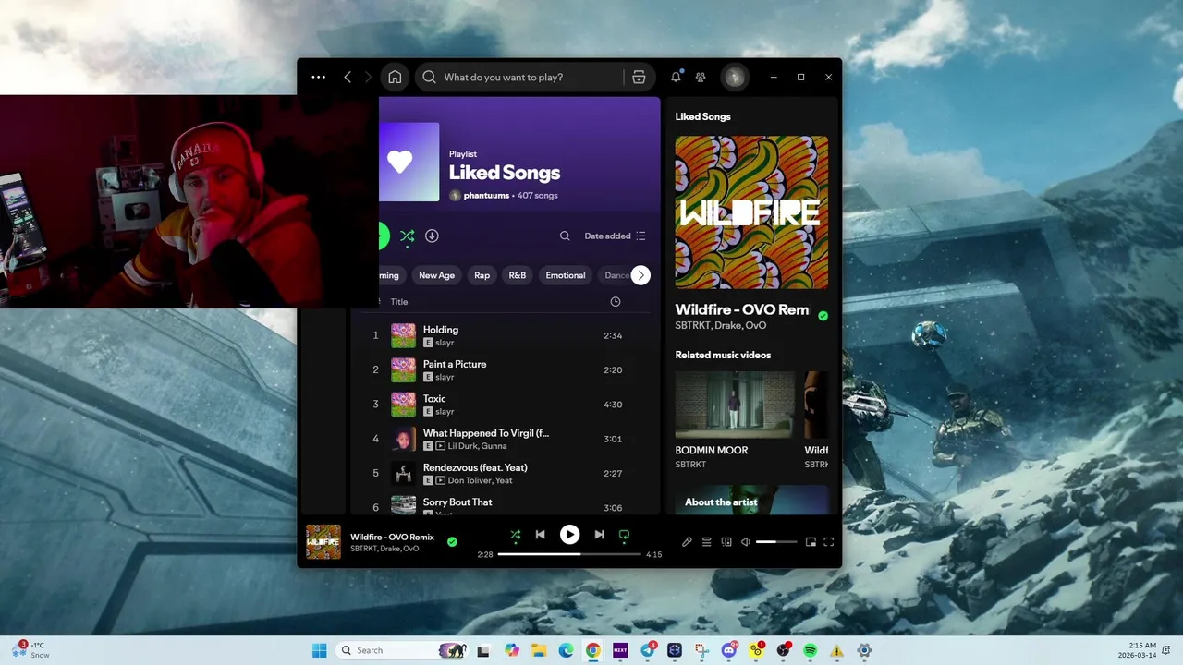Image resolution: width=1183 pixels, height=665 pixels.
Task: Open the Spotify Home icon
Action: tap(395, 78)
